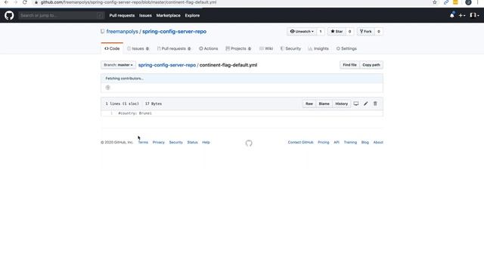This screenshot has width=484, height=272.
Task: Open the API footer link
Action: [x=337, y=143]
